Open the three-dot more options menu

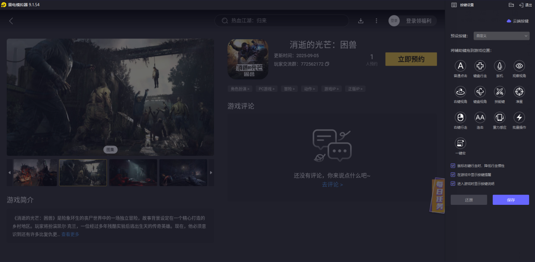point(376,21)
